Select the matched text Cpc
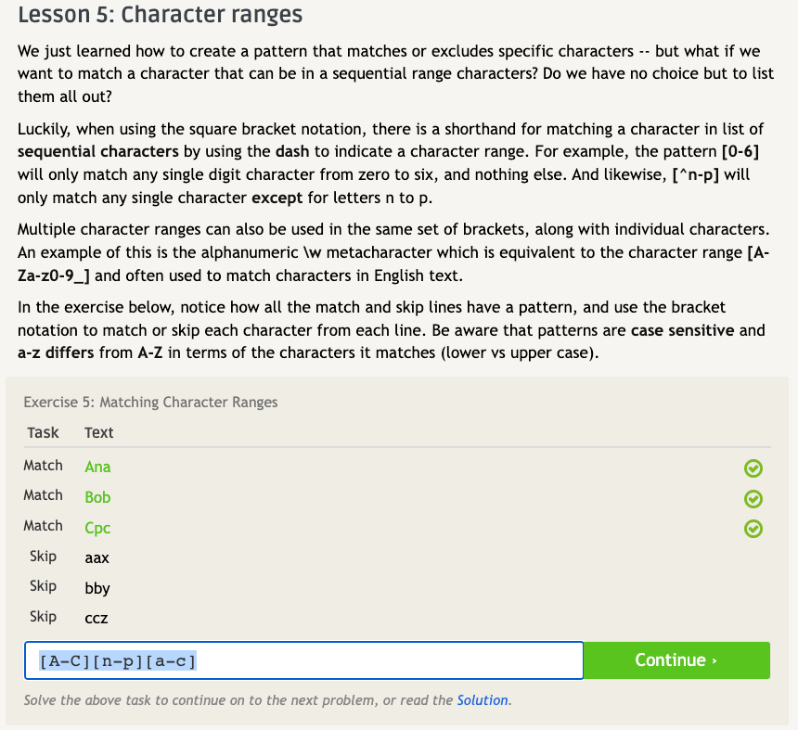The image size is (798, 730). coord(97,528)
